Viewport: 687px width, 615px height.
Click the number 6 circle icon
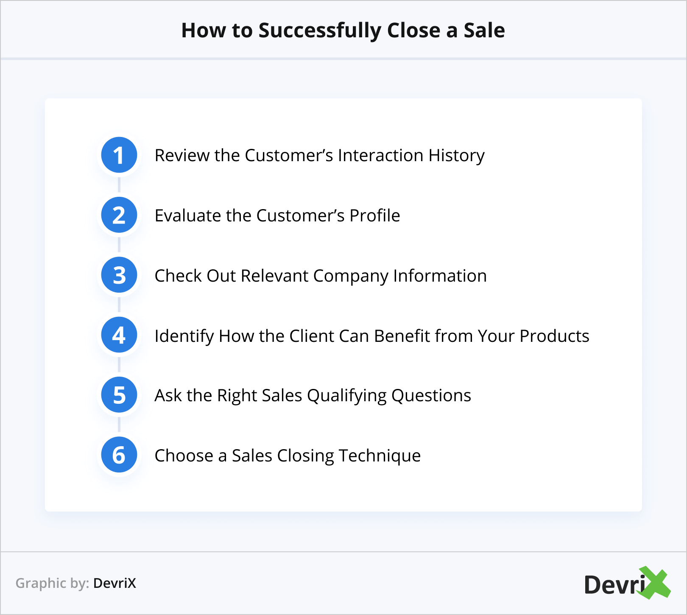(x=119, y=455)
